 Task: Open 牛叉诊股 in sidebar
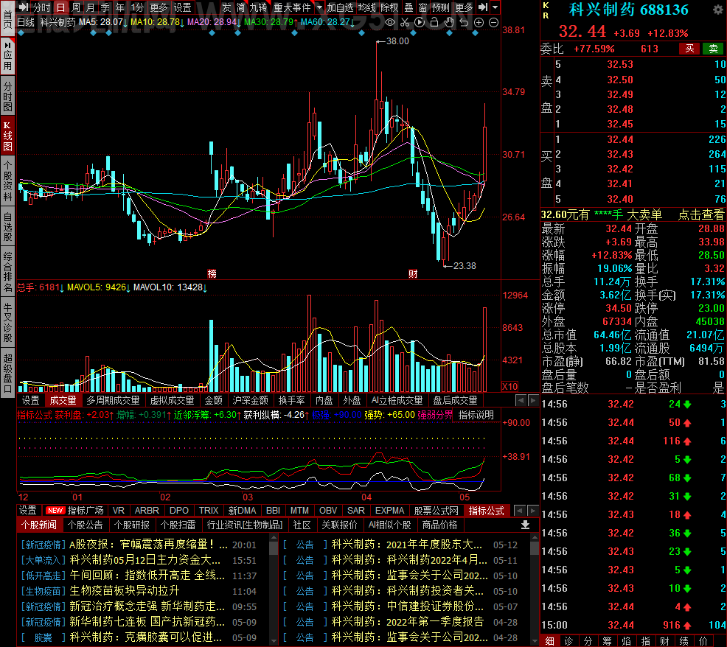coord(7,323)
